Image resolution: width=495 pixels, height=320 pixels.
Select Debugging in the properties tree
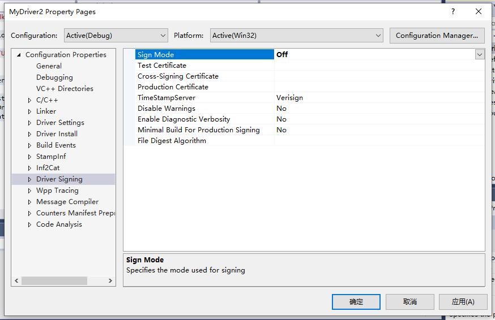54,77
